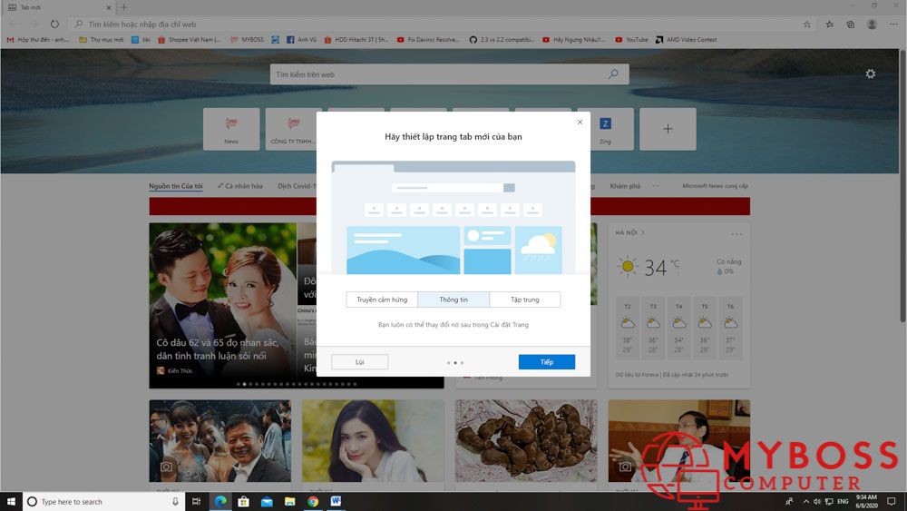Select the Nguồn tin Của tôi tab
The width and height of the screenshot is (907, 511).
176,186
